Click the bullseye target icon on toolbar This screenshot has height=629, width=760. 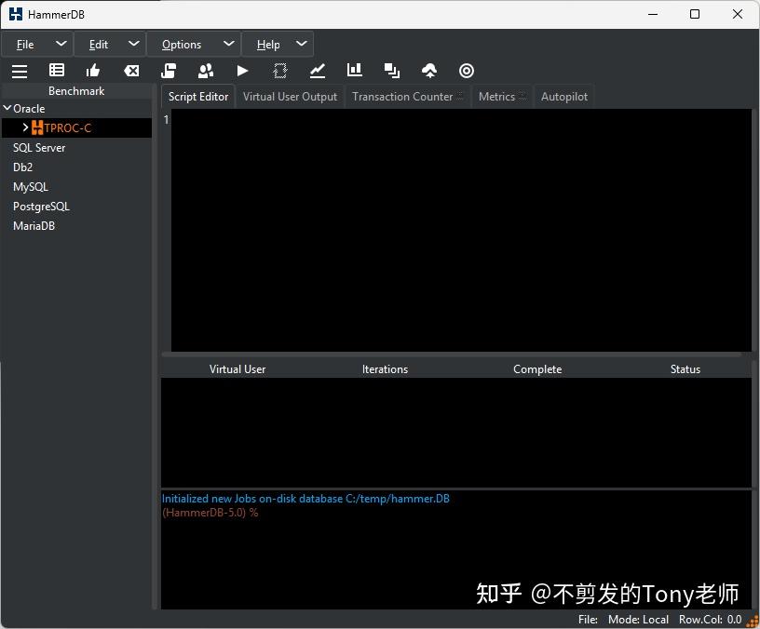click(466, 70)
